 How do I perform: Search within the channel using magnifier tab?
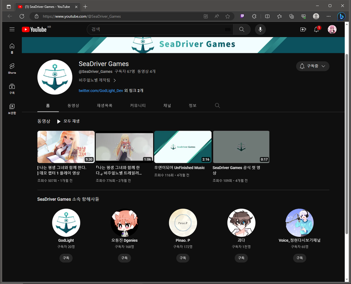click(x=217, y=105)
